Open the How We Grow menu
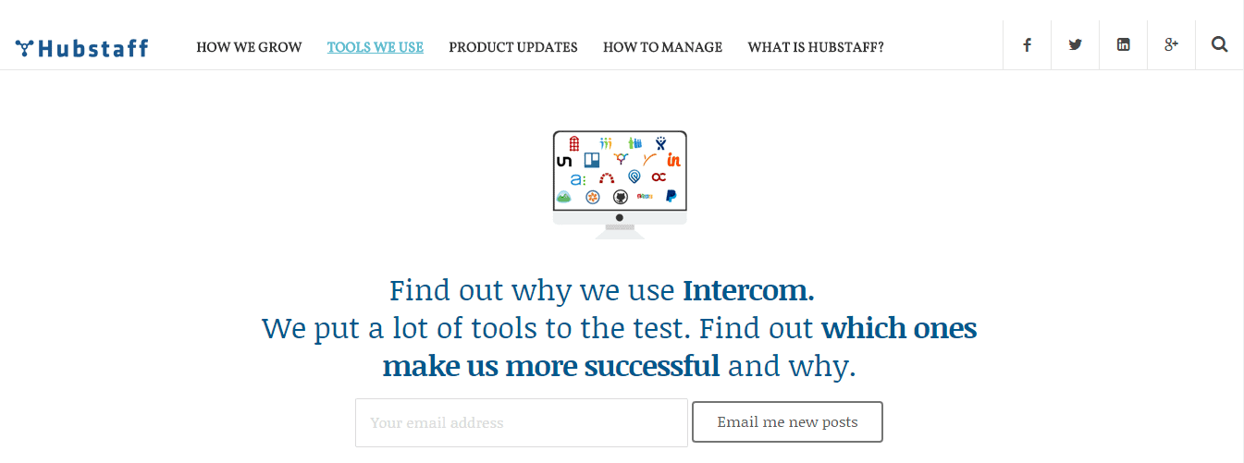 [x=249, y=47]
